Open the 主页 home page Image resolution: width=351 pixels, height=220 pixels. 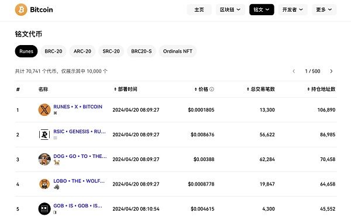coord(199,9)
